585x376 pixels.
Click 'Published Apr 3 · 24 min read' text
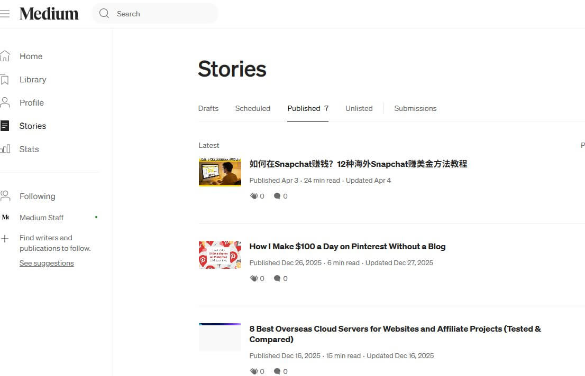[295, 181]
